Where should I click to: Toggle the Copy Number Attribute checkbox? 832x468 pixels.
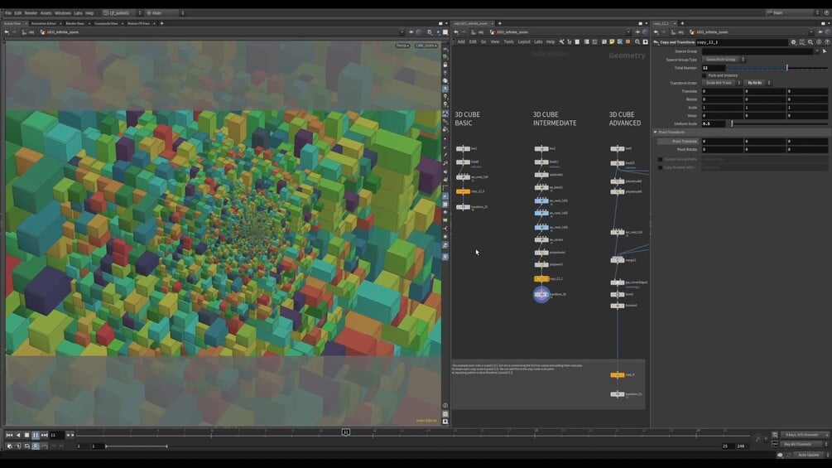(660, 167)
